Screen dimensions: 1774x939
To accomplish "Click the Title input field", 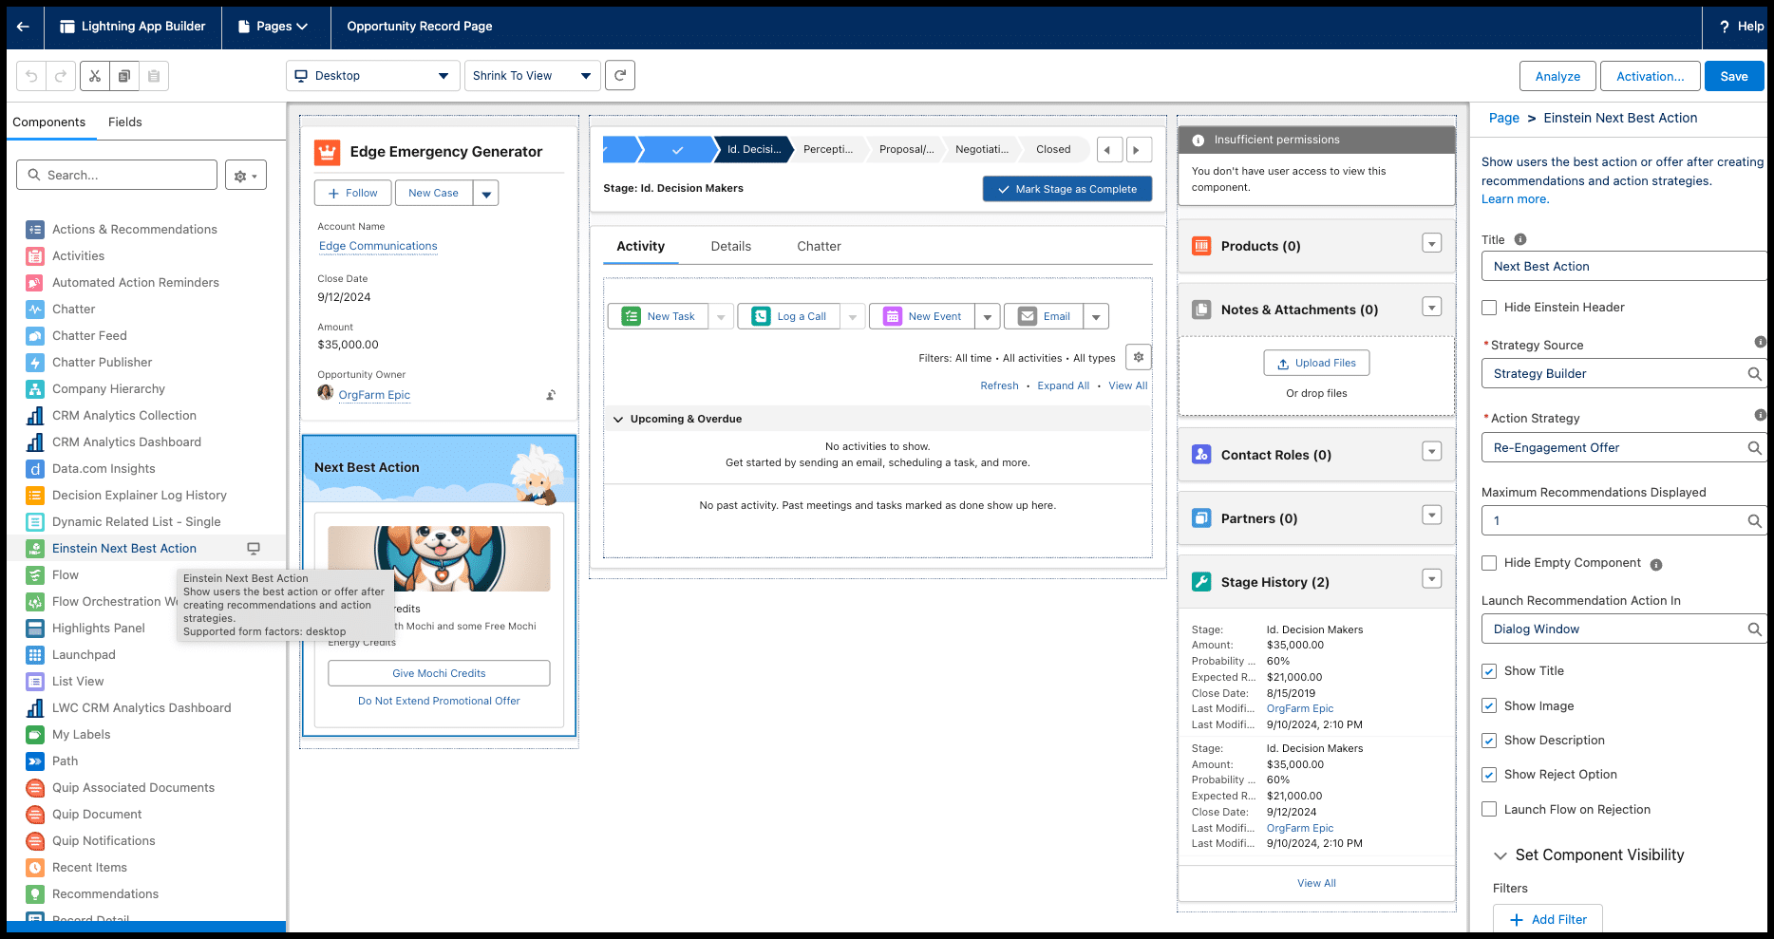I will [1624, 267].
